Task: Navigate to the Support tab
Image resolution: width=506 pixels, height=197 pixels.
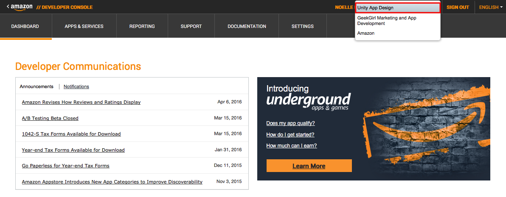Action: (x=191, y=26)
